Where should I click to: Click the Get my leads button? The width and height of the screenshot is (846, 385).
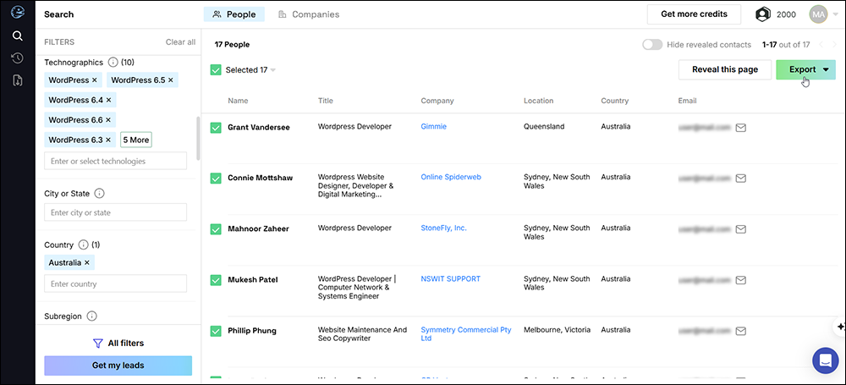(x=118, y=366)
